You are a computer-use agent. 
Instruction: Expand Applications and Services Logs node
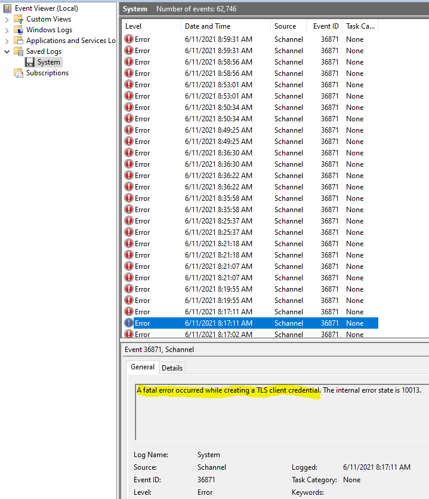[7, 41]
